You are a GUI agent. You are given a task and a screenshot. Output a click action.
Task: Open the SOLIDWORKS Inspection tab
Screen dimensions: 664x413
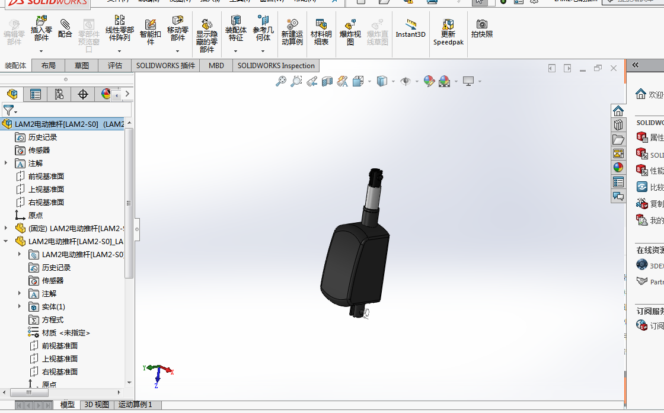pos(276,66)
